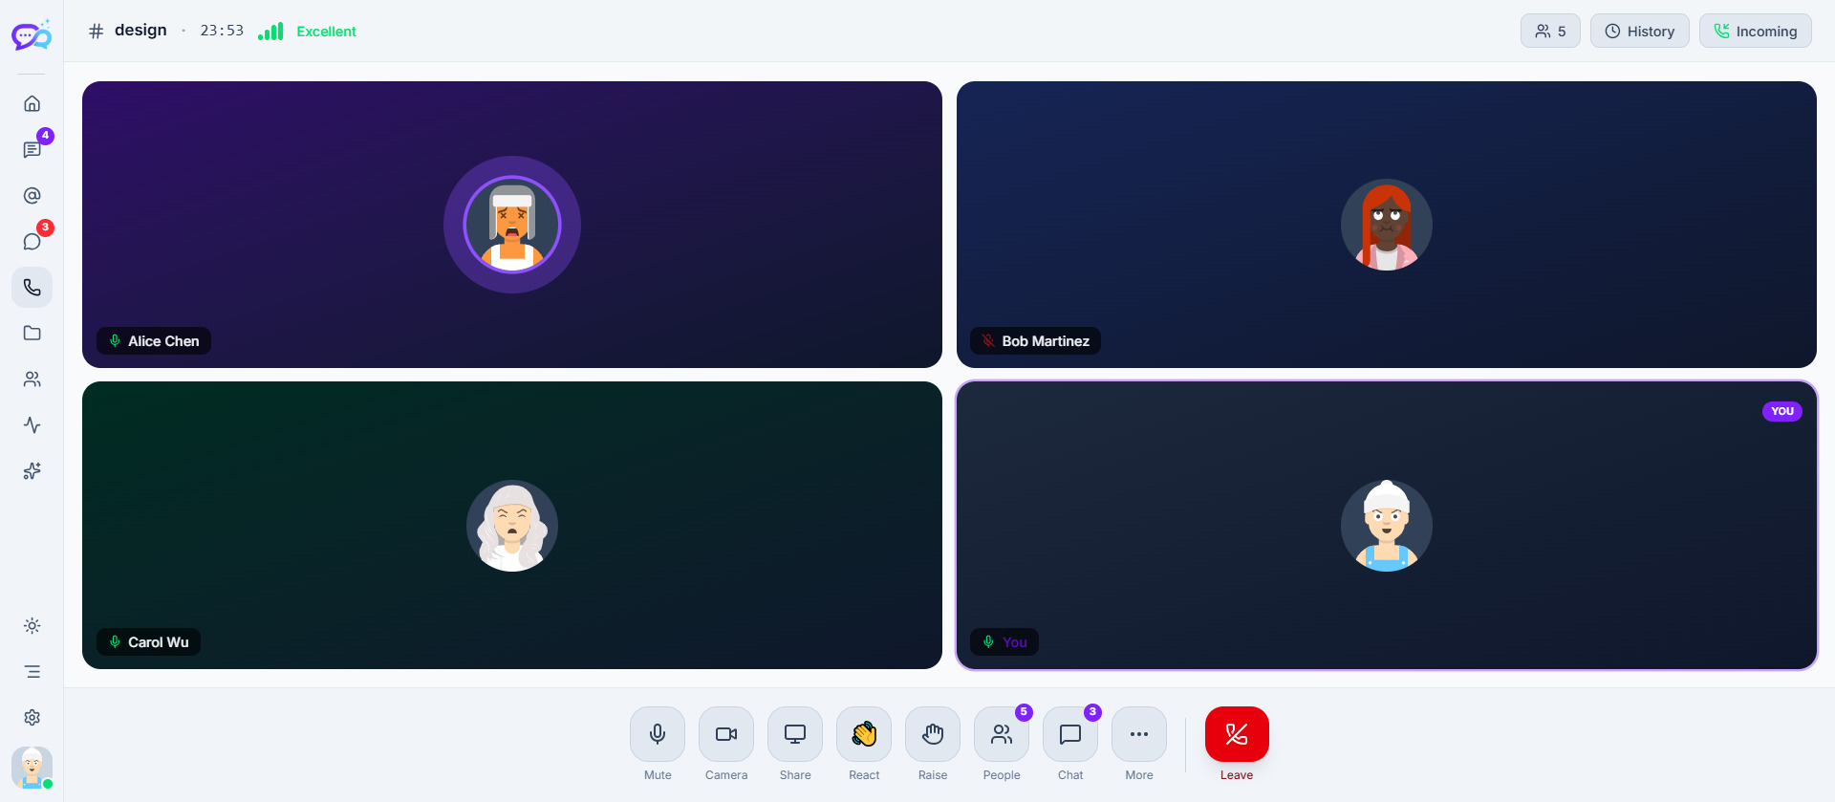Select Carol Wu's avatar
Image resolution: width=1835 pixels, height=802 pixels.
512,526
